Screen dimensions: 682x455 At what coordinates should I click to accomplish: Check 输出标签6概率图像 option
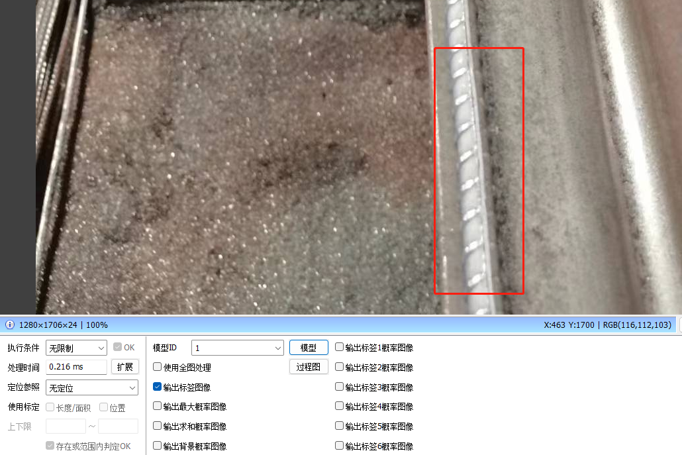click(339, 446)
